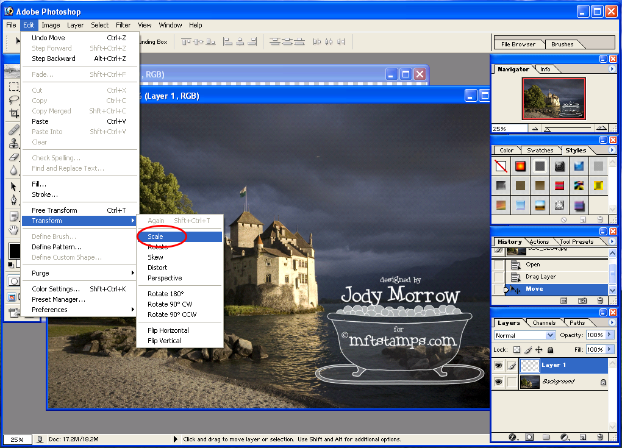Toggle lock all padlock icon

coord(550,350)
